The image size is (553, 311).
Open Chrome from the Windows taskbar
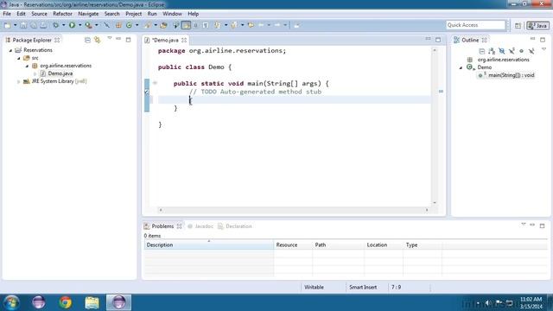pyautogui.click(x=66, y=302)
